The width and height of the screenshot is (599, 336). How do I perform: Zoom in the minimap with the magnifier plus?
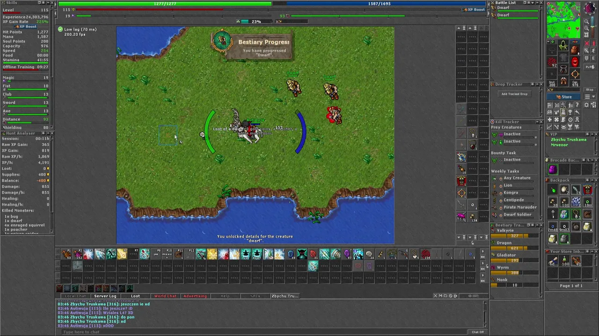tap(586, 28)
